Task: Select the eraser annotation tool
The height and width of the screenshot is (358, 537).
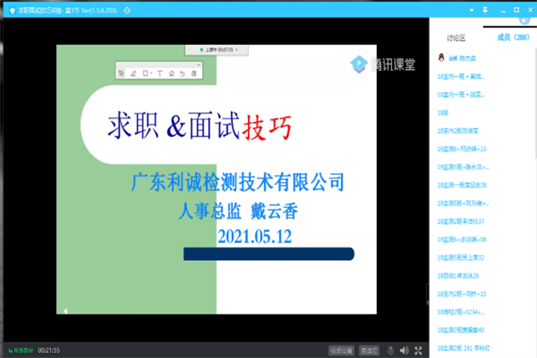Action: pos(171,73)
